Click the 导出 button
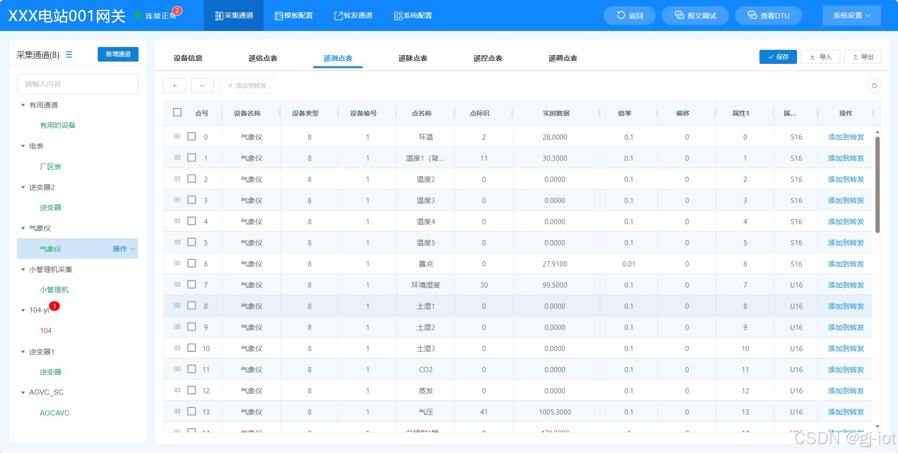The height and width of the screenshot is (453, 898). tap(863, 57)
